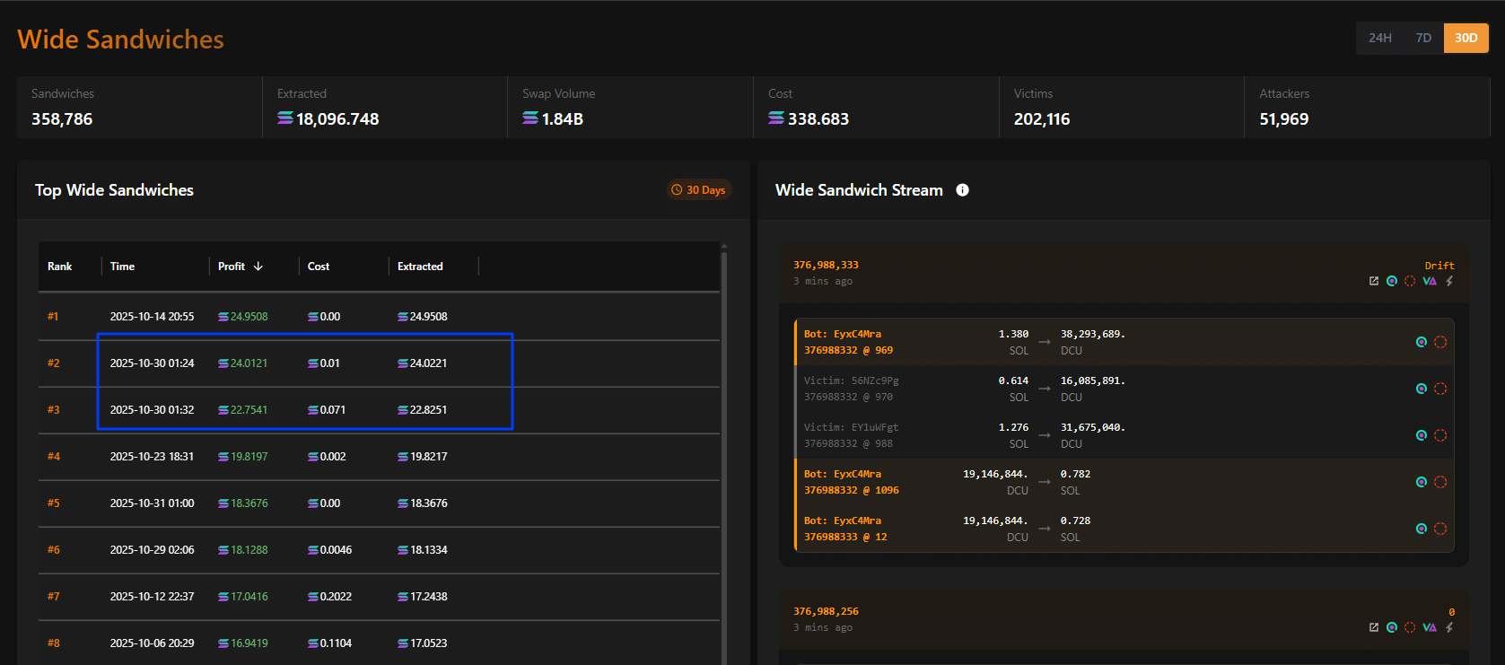Click red dashed circle icon in slot 376,988,256 header

click(x=1410, y=627)
